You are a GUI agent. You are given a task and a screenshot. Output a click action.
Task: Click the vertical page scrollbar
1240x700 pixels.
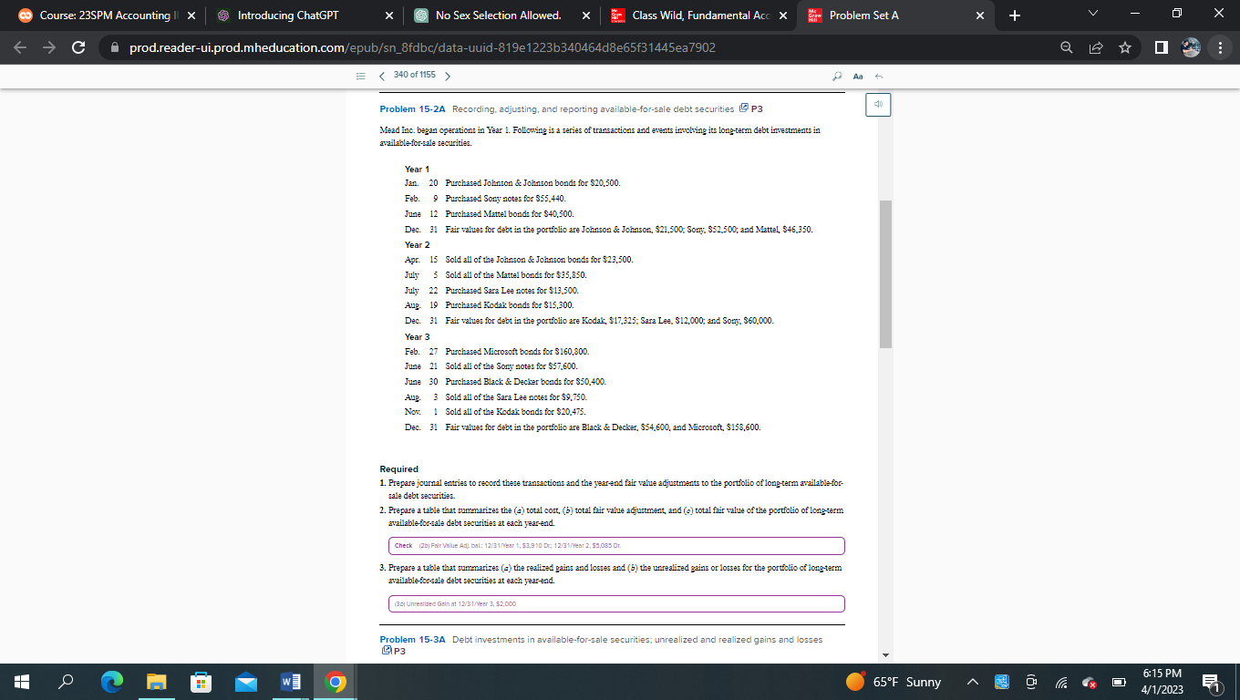883,273
